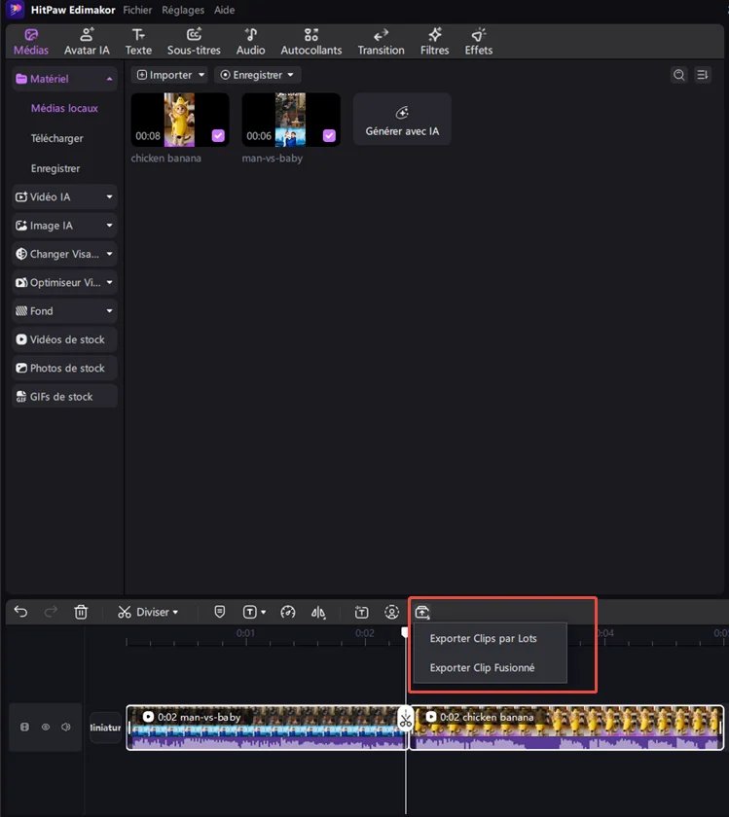Toggle the chicken banana clip checkbox
The height and width of the screenshot is (817, 729).
218,135
